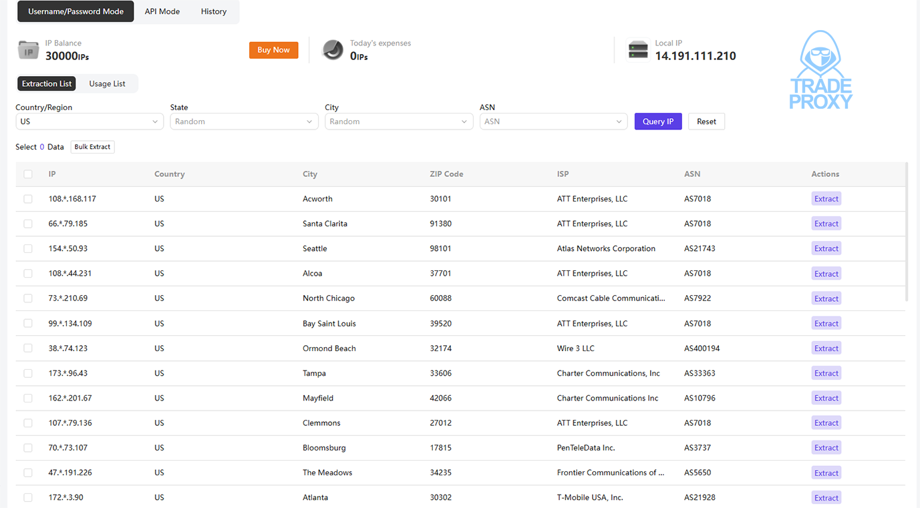The height and width of the screenshot is (508, 920).
Task: Expand the State dropdown
Action: point(244,121)
